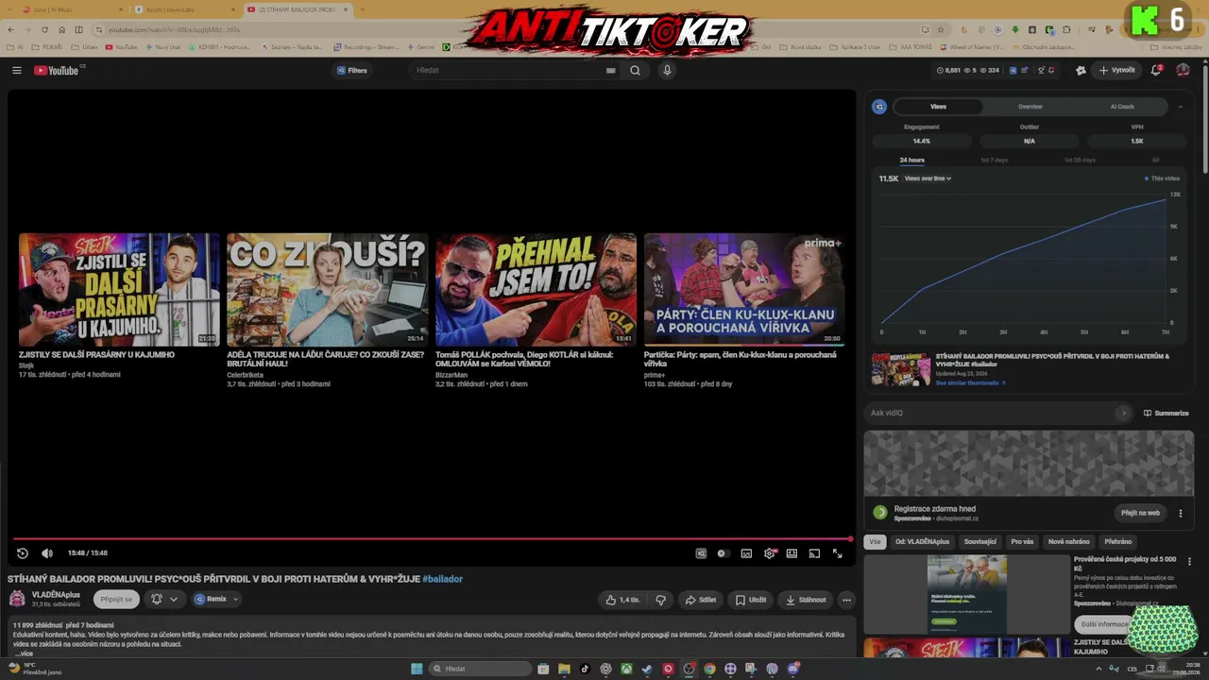Open the account avatar menu
The height and width of the screenshot is (680, 1209).
click(1183, 70)
